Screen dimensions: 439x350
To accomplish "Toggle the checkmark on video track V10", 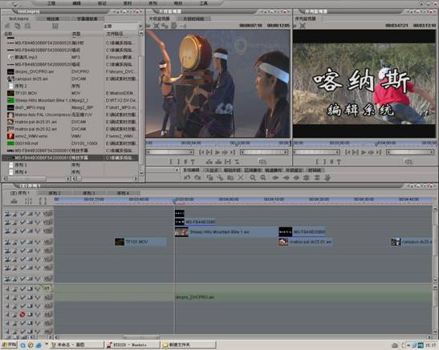I will [x=22, y=231].
